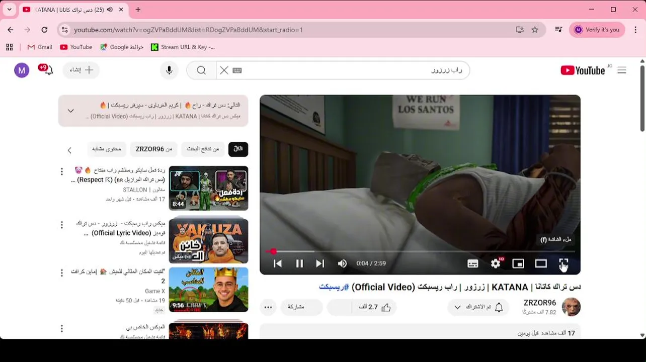Screen dimensions: 646x362
Task: Open the ZRZOR96 channel name link
Action: pyautogui.click(x=540, y=303)
